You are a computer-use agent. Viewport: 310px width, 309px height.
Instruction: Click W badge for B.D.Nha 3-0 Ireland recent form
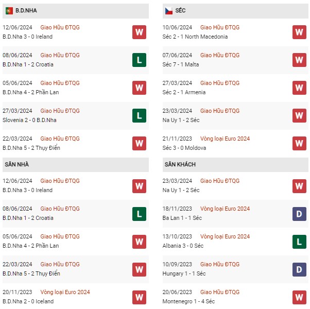tap(139, 32)
